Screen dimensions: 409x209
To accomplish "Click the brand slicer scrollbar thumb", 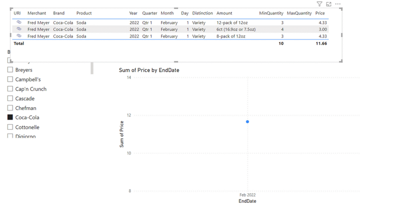I will [92, 68].
